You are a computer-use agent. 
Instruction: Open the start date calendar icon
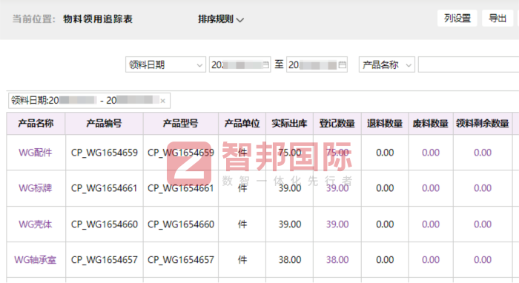pyautogui.click(x=265, y=64)
